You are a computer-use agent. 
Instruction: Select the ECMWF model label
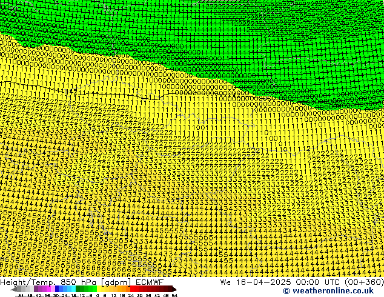(150, 282)
